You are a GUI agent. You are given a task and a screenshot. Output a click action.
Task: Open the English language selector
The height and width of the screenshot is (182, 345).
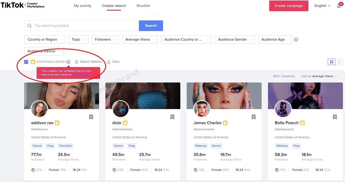(322, 6)
